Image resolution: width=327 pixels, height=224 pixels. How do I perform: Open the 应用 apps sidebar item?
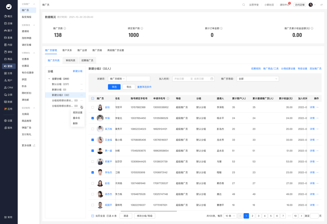[8, 109]
